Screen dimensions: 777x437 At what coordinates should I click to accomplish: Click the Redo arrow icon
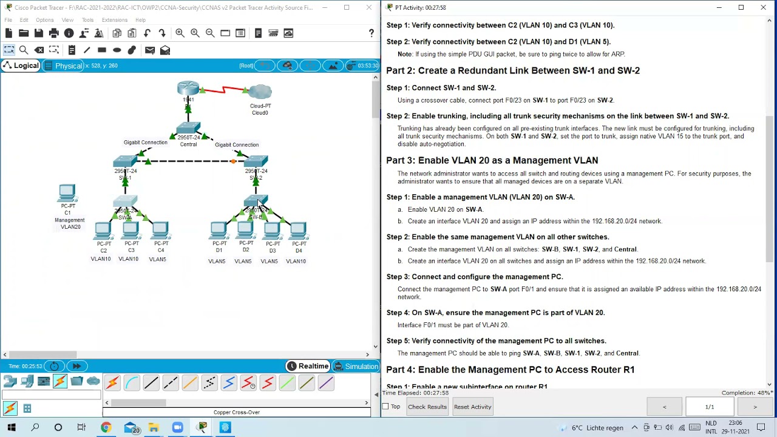(x=162, y=33)
